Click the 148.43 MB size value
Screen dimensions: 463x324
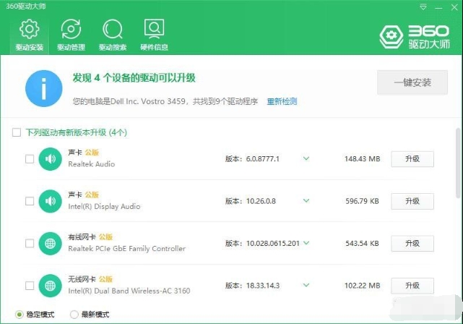point(363,159)
